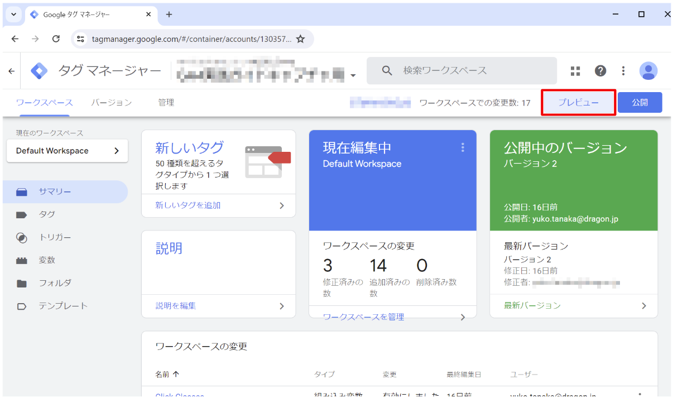Image resolution: width=673 pixels, height=398 pixels.
Task: Click the Tag Manager diamond logo
Action: tap(39, 71)
